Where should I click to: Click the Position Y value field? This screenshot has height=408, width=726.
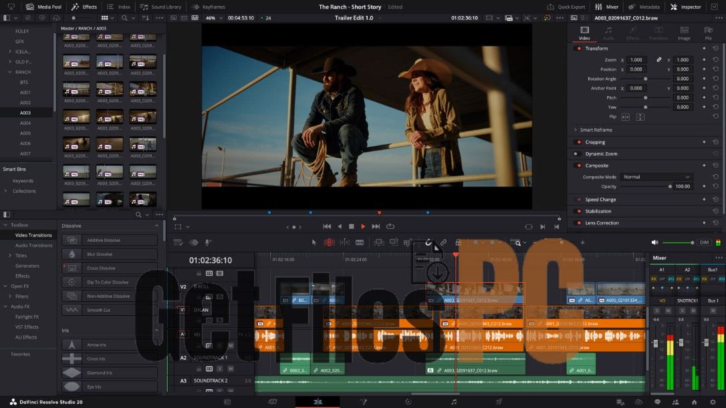(683, 69)
